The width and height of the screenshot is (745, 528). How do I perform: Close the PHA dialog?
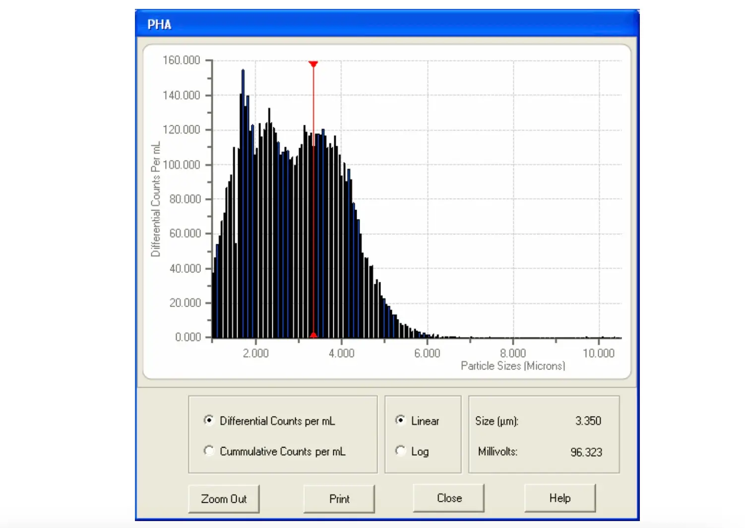pyautogui.click(x=449, y=498)
